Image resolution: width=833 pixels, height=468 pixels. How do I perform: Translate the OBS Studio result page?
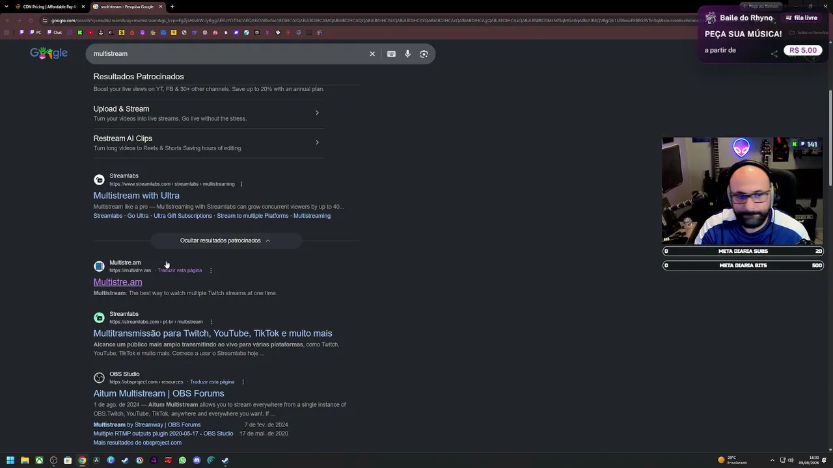[212, 382]
